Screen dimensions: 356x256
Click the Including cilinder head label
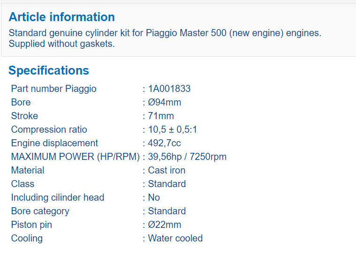[x=57, y=197]
